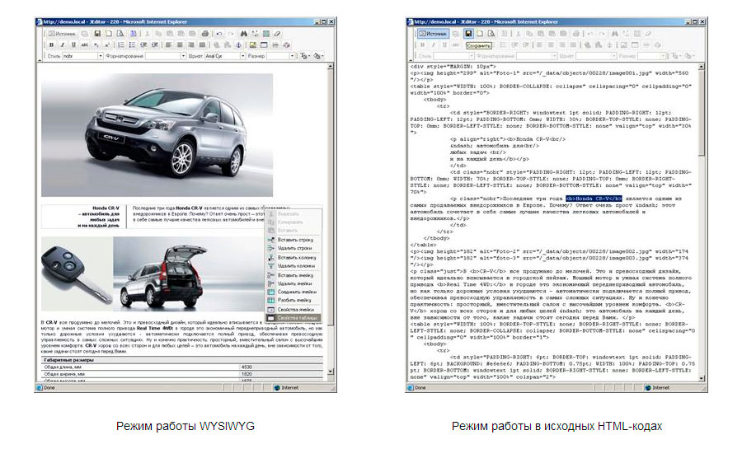Click the Preview icon in HTML window
The image size is (742, 449).
tap(491, 34)
